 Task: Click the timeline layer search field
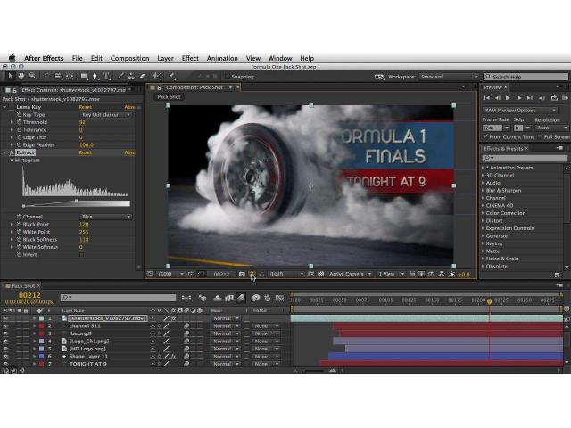tap(118, 298)
